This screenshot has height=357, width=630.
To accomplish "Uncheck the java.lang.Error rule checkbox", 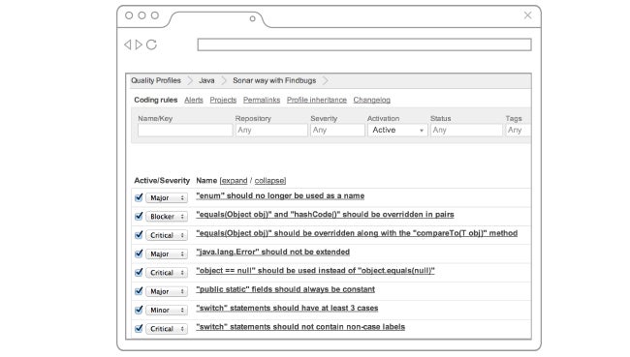I will click(x=139, y=253).
